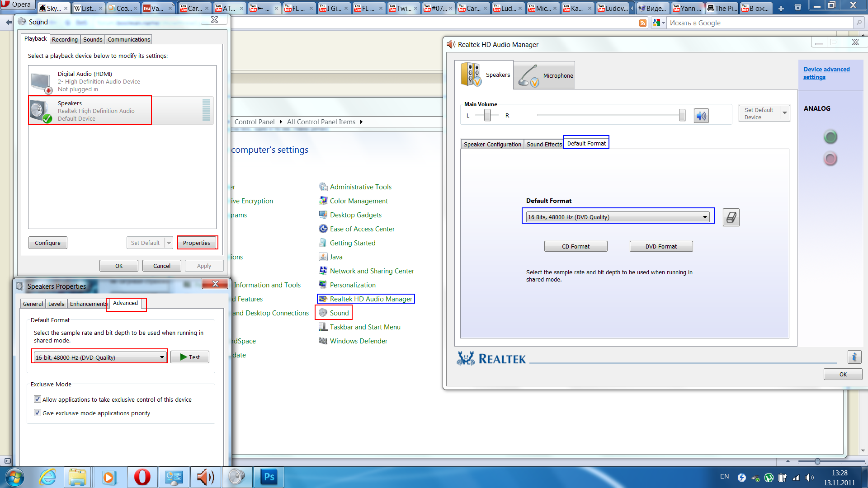Apply the DVD Format preset
The height and width of the screenshot is (488, 868).
click(x=661, y=246)
